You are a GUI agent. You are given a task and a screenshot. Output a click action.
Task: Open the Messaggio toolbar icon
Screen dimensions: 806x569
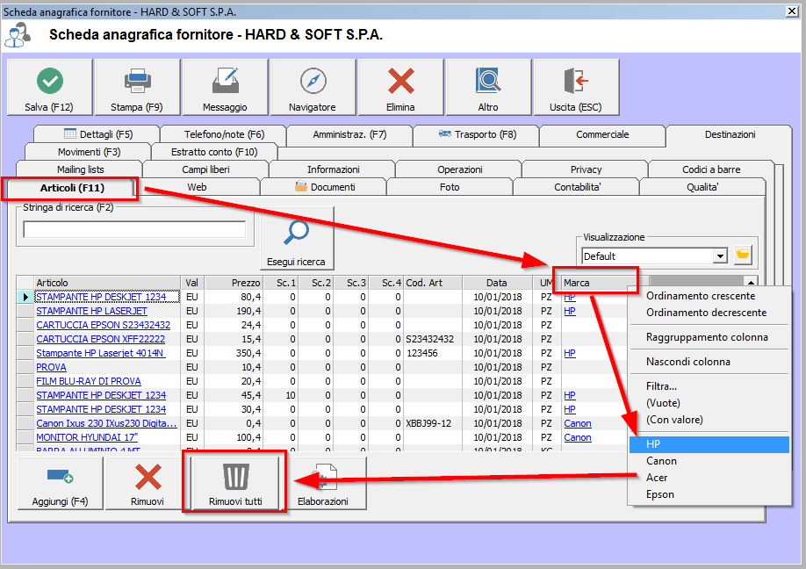coord(225,87)
